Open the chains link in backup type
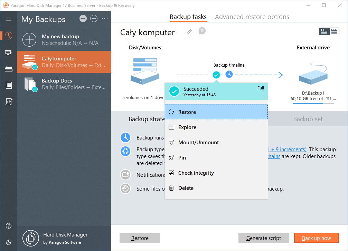The image size is (348, 251). click(x=274, y=156)
